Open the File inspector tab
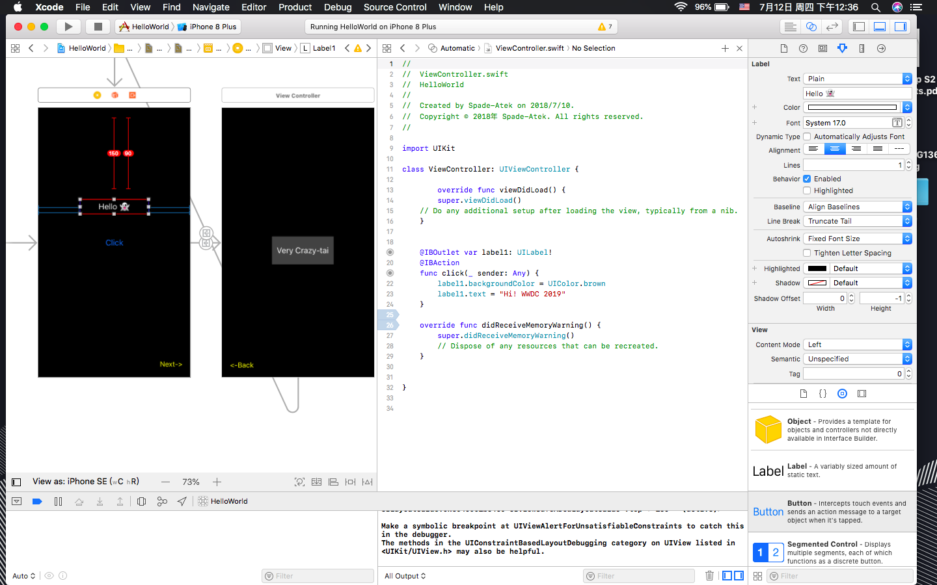The image size is (937, 585). click(784, 49)
